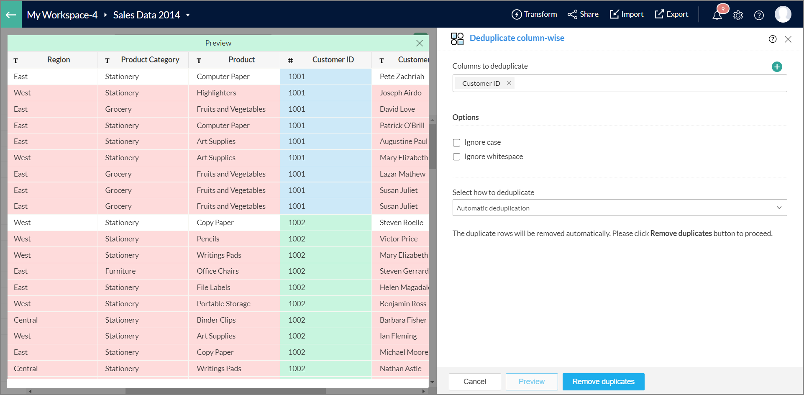Click the back arrow icon
The width and height of the screenshot is (804, 395).
click(x=11, y=15)
